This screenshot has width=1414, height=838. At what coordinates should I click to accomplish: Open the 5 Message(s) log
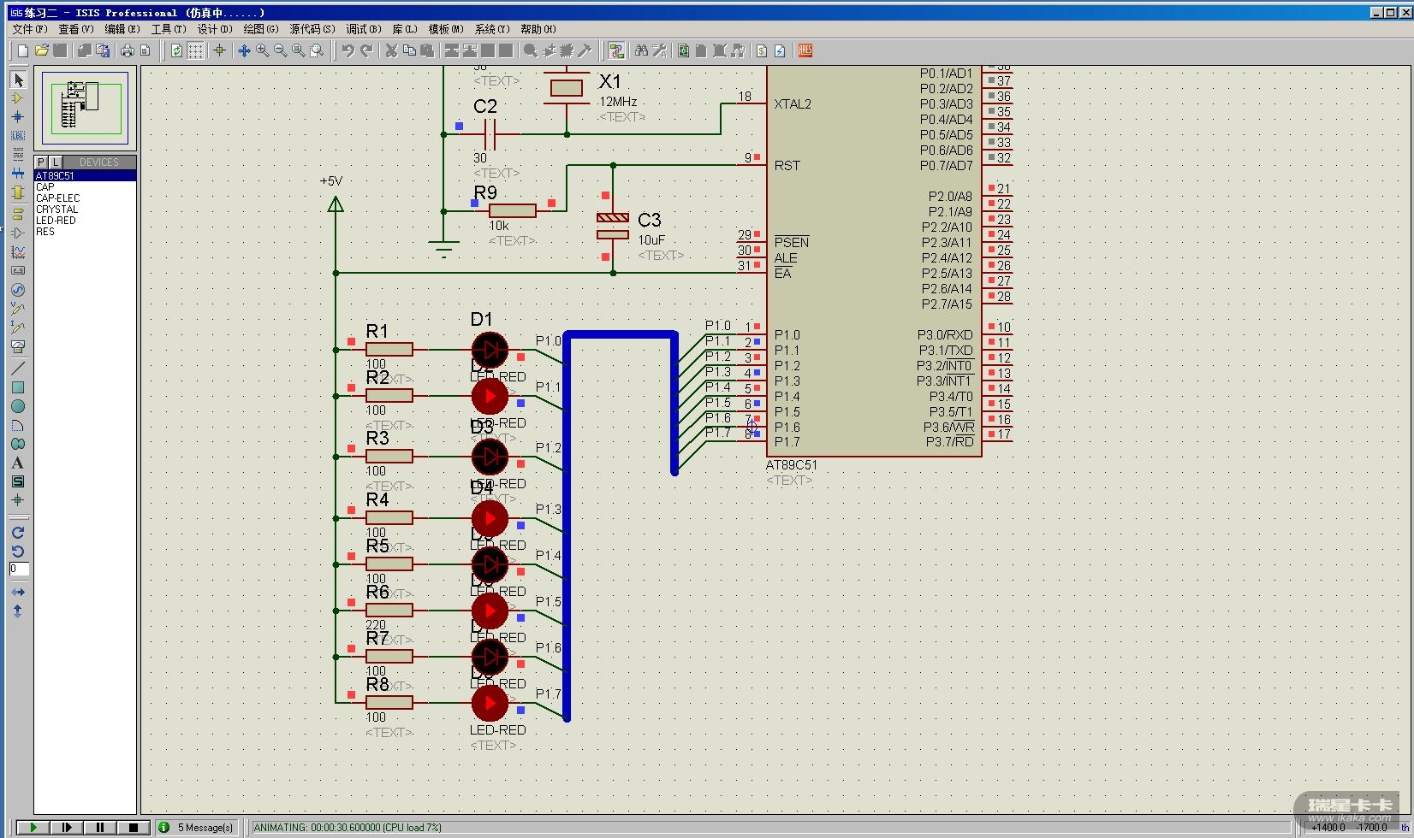197,827
